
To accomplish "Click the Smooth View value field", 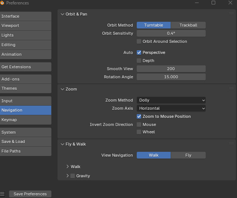I will coord(171,69).
